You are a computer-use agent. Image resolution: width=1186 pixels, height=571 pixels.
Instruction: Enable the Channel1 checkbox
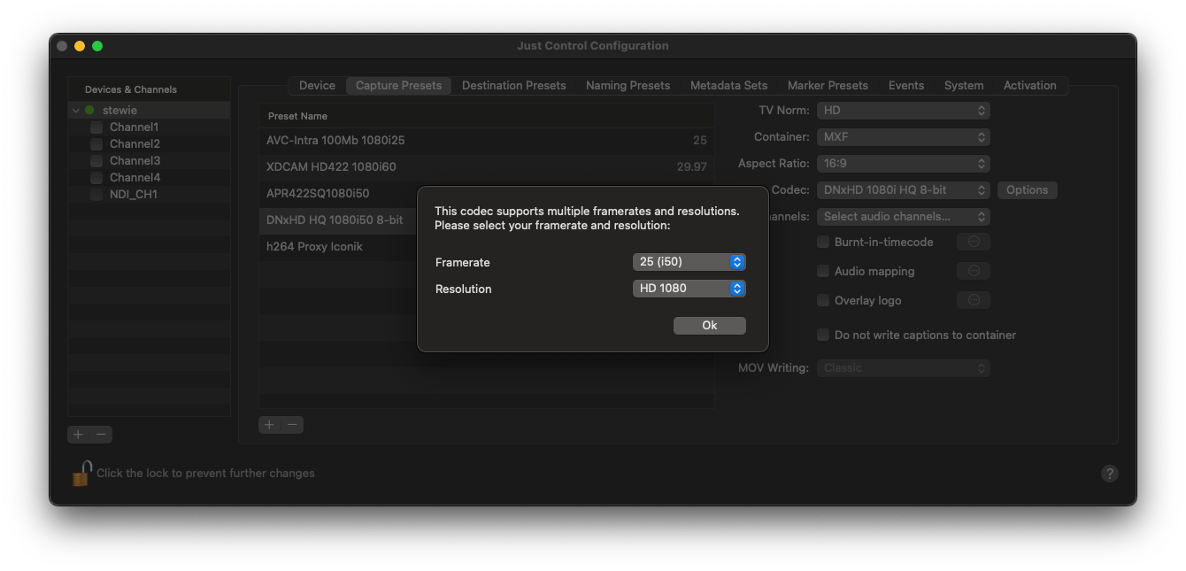tap(96, 127)
